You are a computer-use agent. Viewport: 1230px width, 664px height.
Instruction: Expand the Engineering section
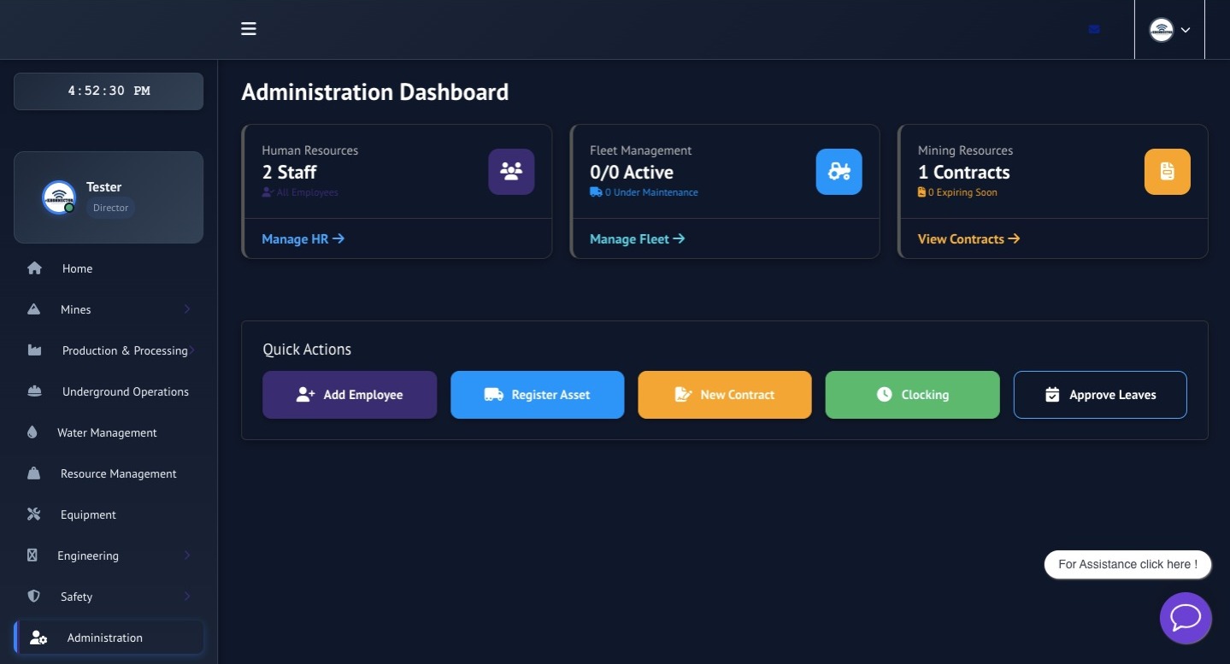click(x=187, y=555)
